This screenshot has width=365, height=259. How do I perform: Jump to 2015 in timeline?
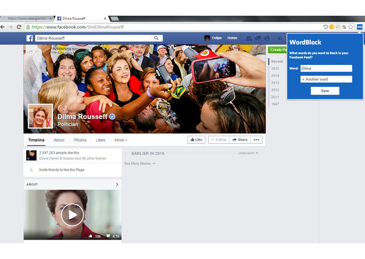[x=275, y=69]
